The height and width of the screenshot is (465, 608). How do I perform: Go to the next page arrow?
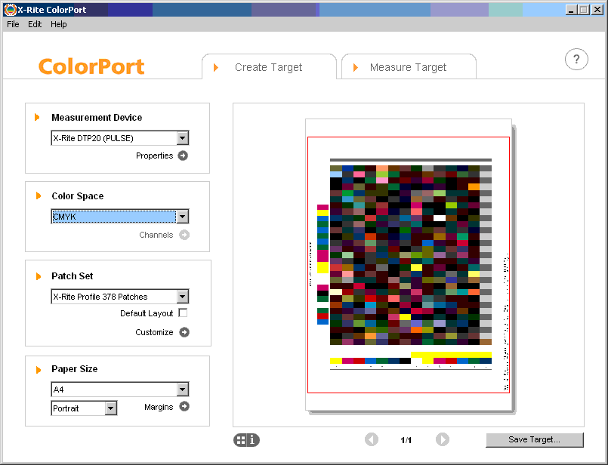click(443, 440)
